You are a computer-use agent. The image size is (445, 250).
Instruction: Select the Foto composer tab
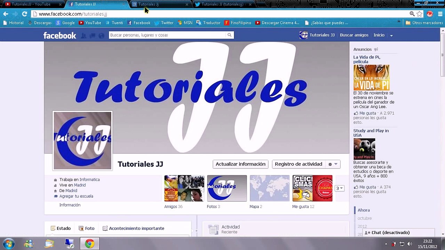click(x=87, y=228)
